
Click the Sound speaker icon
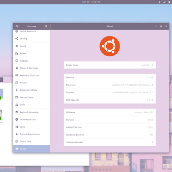point(17,46)
